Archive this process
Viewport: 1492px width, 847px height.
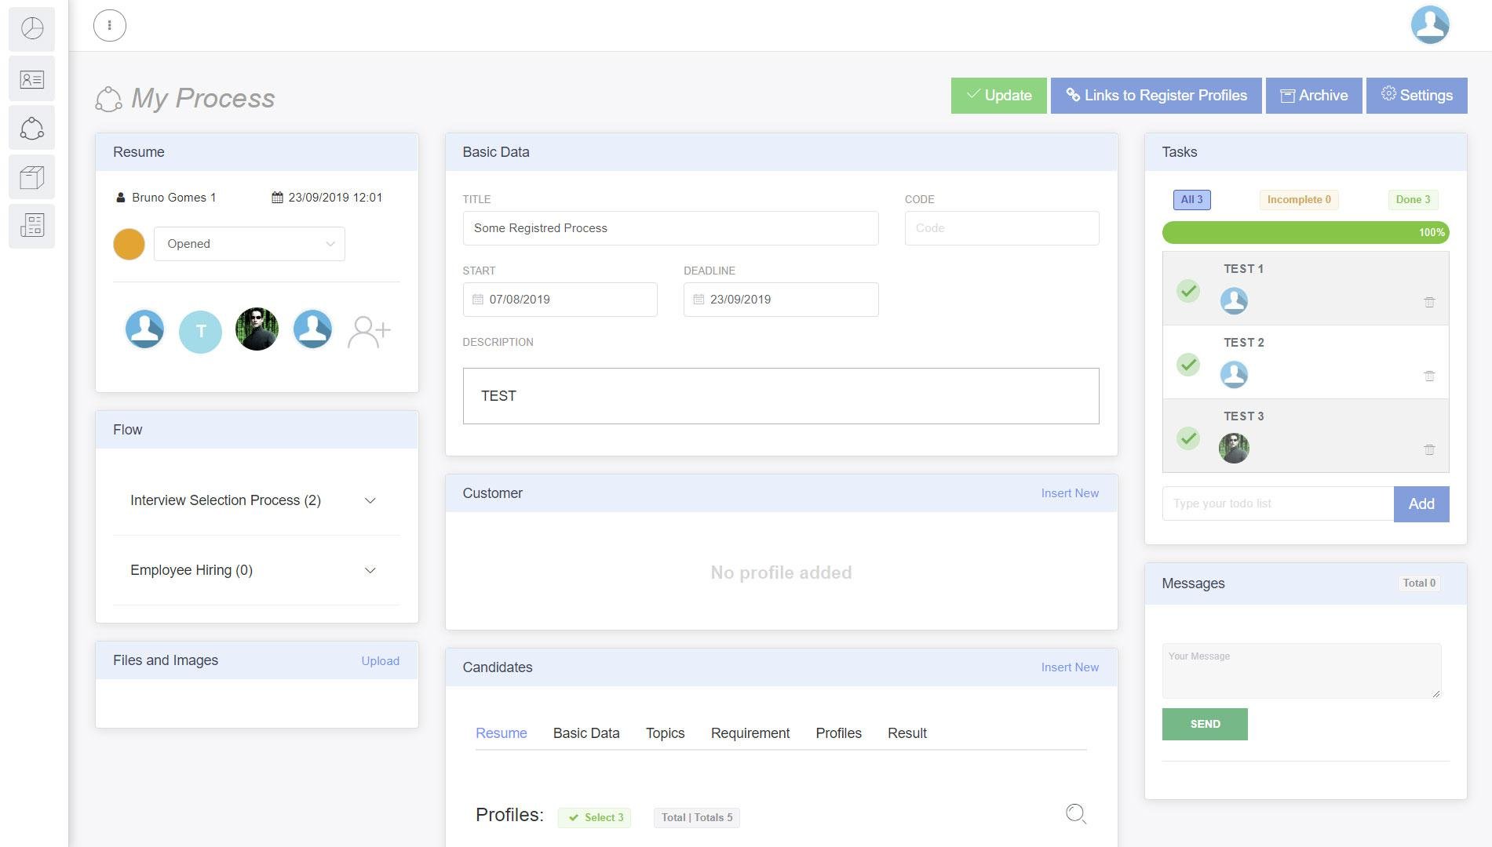[x=1314, y=96]
